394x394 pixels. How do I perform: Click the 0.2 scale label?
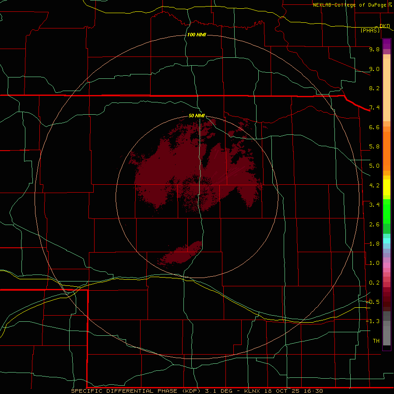(x=374, y=283)
